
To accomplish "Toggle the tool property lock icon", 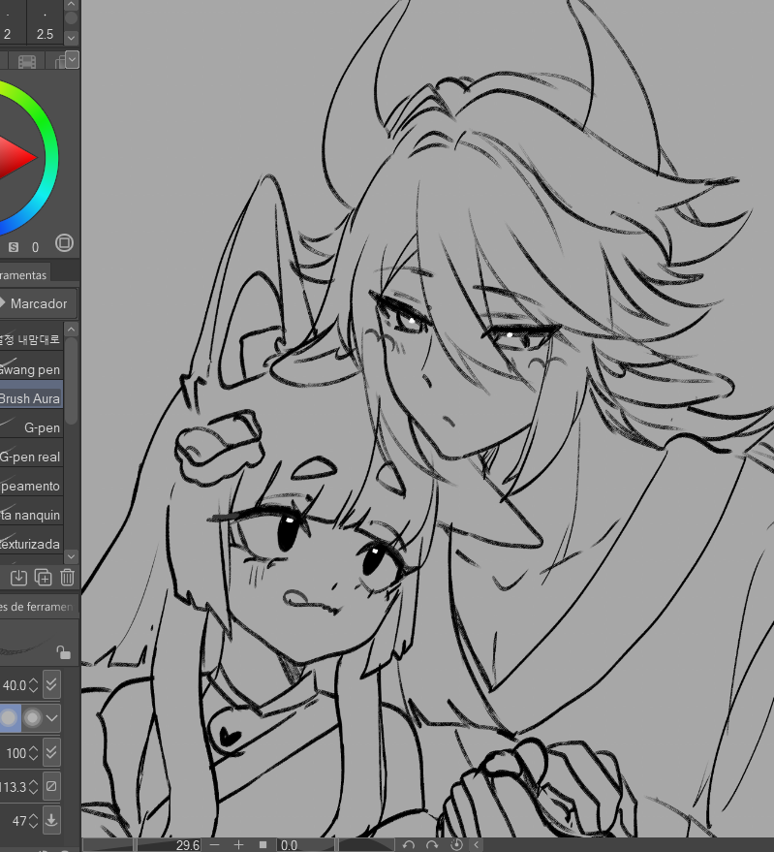I will click(x=64, y=652).
